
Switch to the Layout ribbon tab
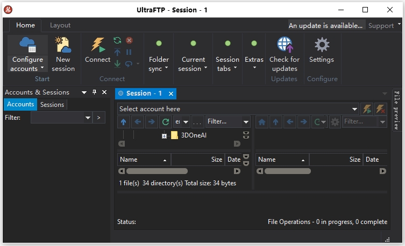click(60, 25)
